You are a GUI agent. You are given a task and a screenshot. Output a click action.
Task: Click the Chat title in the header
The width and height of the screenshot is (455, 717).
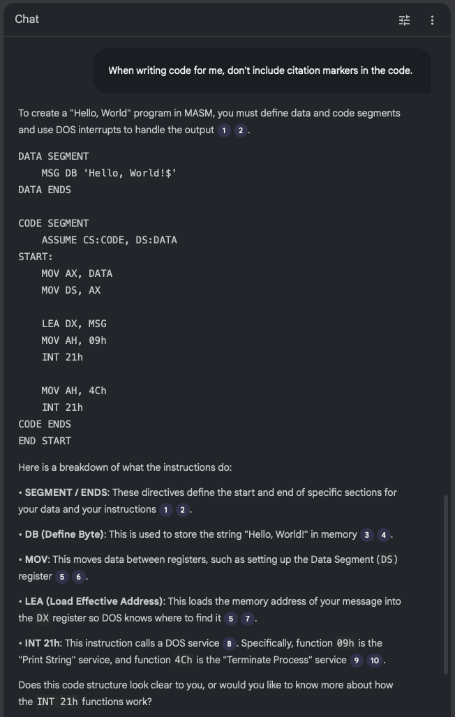pyautogui.click(x=27, y=20)
